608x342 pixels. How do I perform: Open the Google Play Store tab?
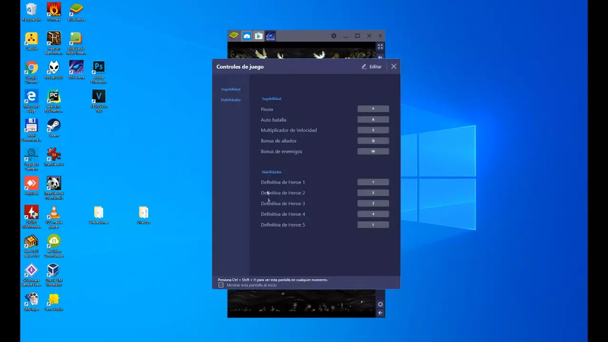click(x=258, y=36)
